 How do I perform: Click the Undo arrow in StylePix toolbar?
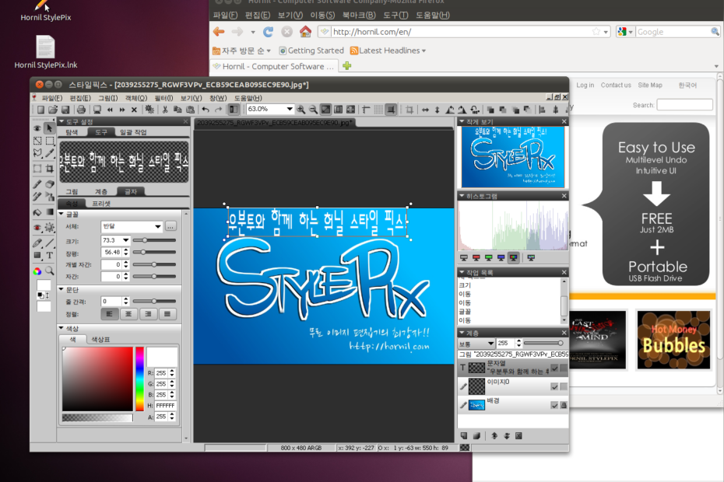point(206,110)
